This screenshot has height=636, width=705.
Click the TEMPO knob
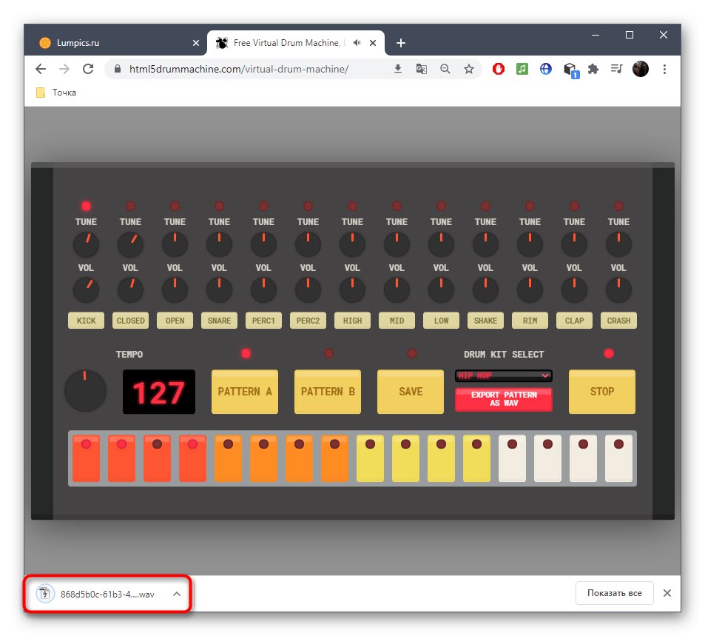(x=85, y=392)
